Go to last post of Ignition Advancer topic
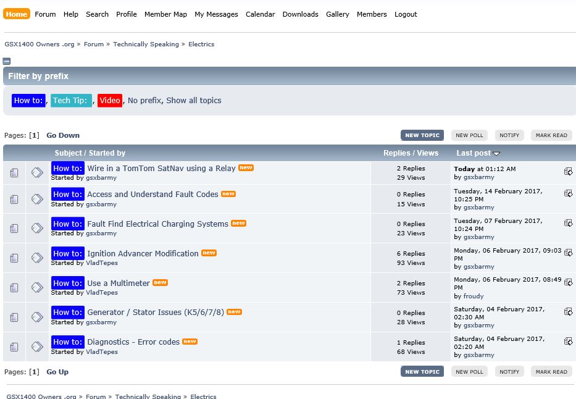This screenshot has height=399, width=576. pos(569,253)
